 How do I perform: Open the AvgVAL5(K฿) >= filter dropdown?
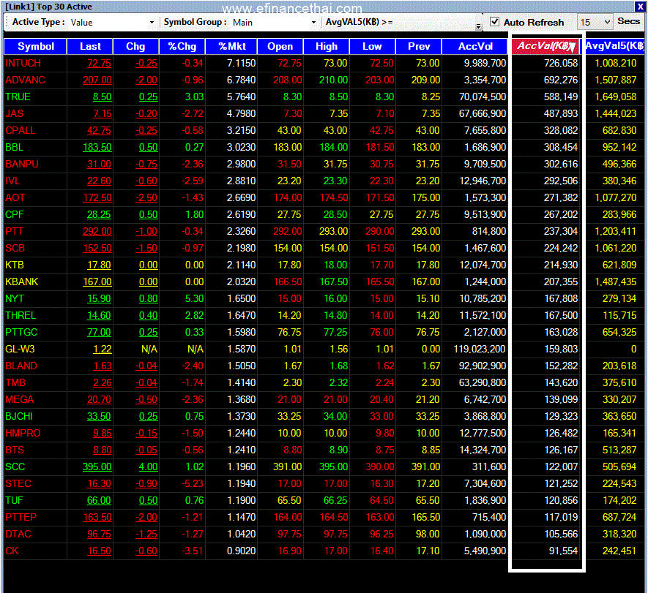(479, 26)
